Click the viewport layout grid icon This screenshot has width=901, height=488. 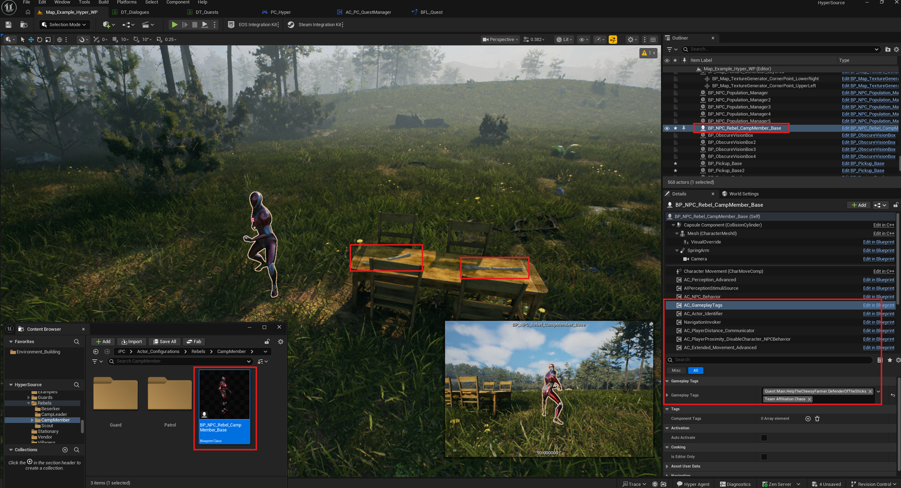click(x=653, y=40)
